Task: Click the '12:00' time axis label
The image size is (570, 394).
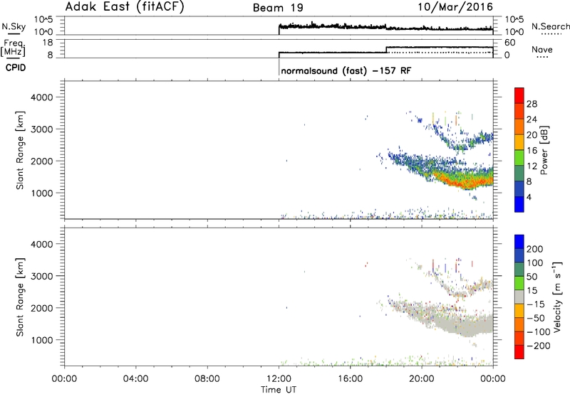Action: point(279,379)
